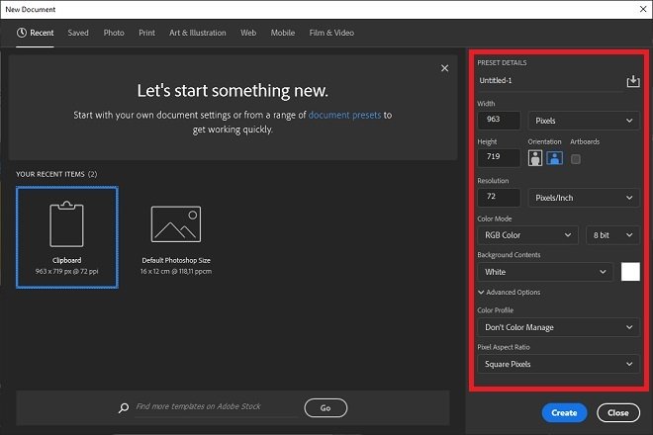Click the blue Create button
Viewport: 653px width, 435px height.
pyautogui.click(x=564, y=413)
